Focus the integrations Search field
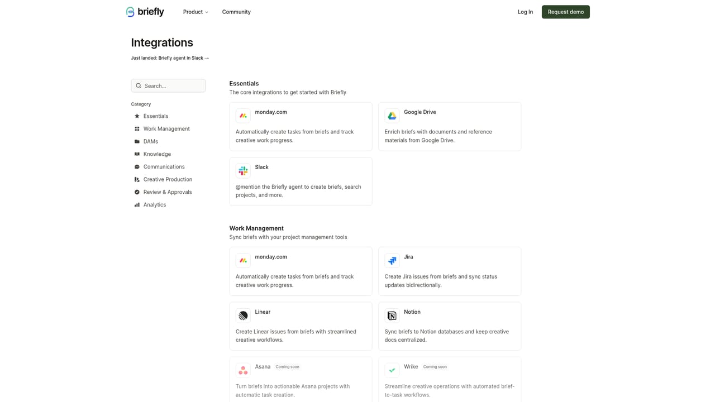 click(168, 85)
